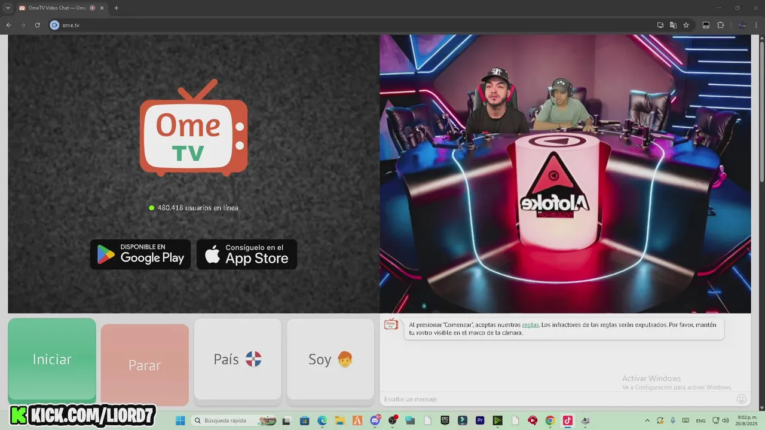
Task: Click the camera site-info icon in address bar
Action: click(54, 25)
